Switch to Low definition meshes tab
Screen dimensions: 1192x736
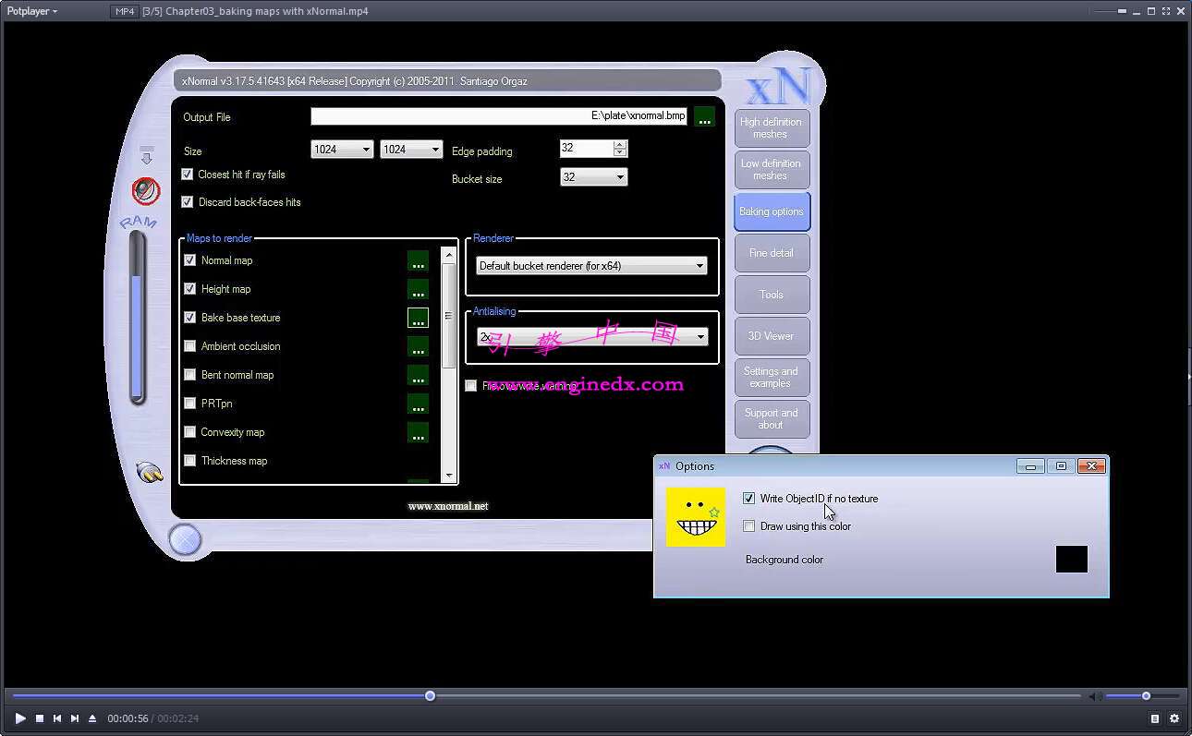point(772,169)
